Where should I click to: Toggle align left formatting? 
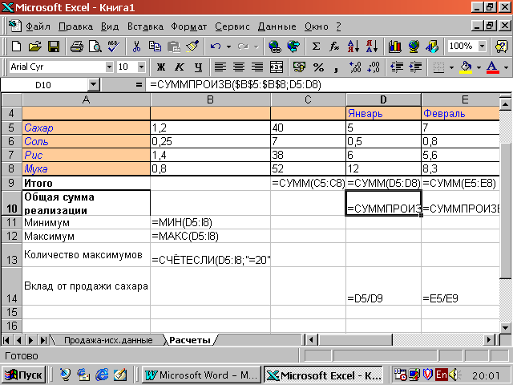[220, 67]
